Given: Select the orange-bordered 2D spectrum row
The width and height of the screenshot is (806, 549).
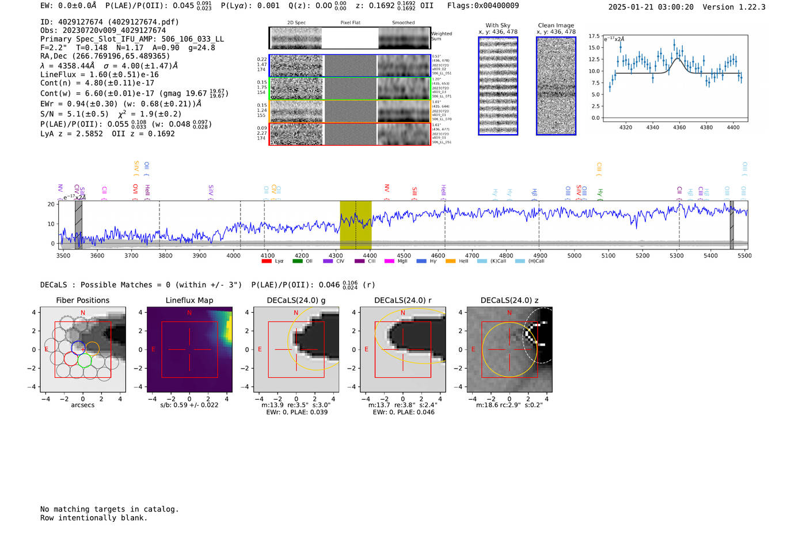Looking at the screenshot, I should pos(349,111).
